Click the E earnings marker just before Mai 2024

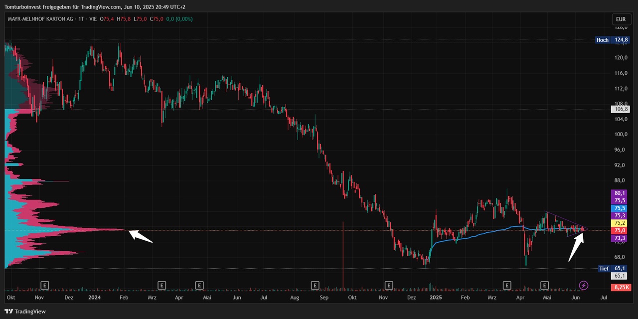(x=199, y=285)
